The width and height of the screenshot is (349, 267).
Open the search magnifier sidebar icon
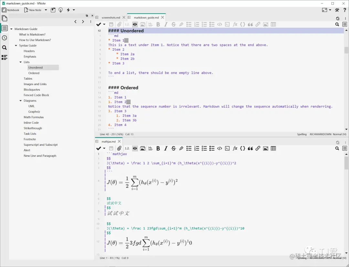coord(4,47)
